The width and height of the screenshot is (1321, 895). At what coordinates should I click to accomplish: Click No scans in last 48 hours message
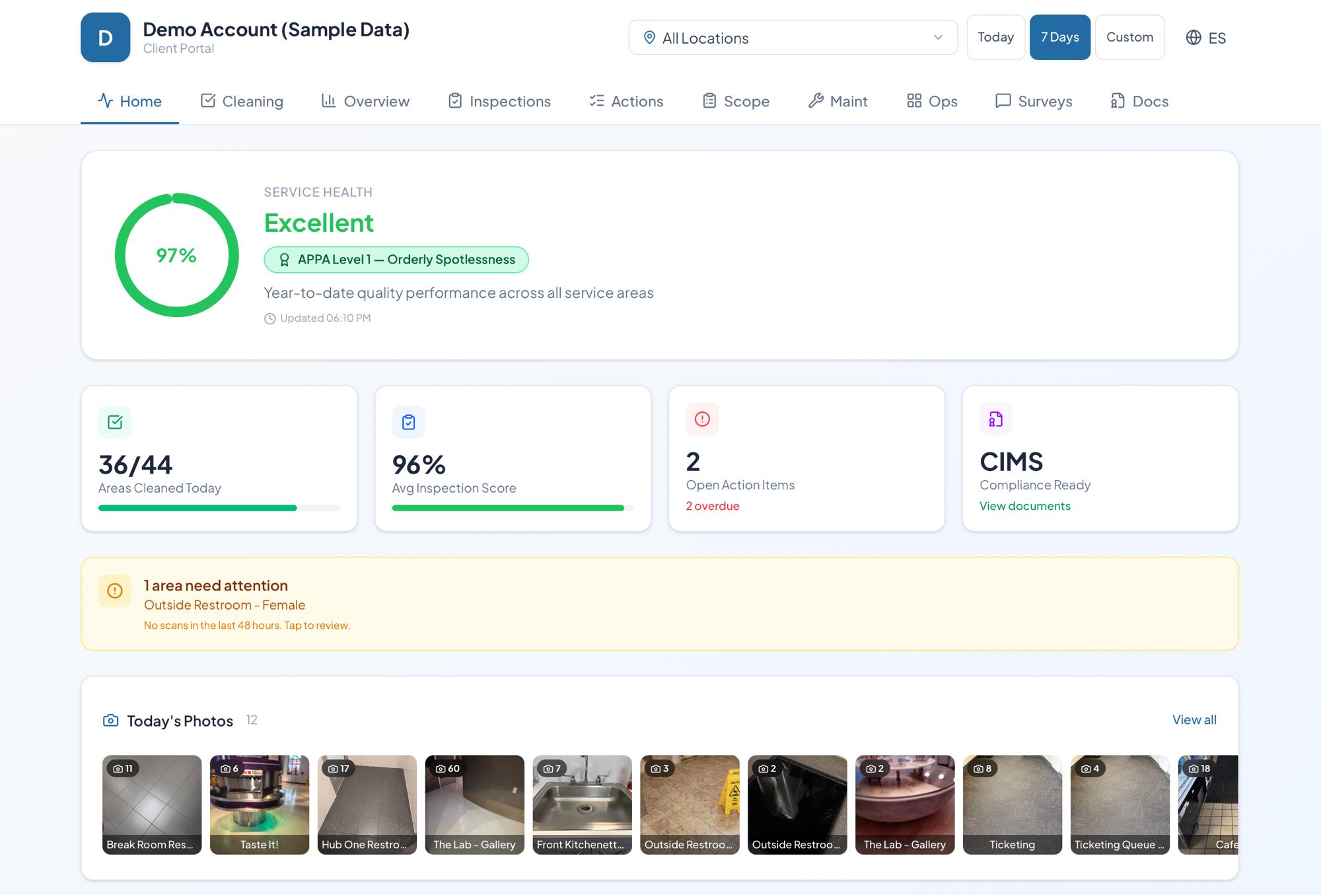(x=247, y=626)
